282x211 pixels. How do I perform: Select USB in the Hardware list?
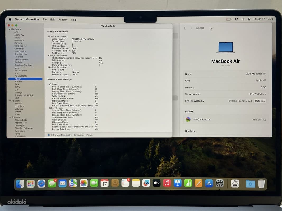click(x=17, y=98)
